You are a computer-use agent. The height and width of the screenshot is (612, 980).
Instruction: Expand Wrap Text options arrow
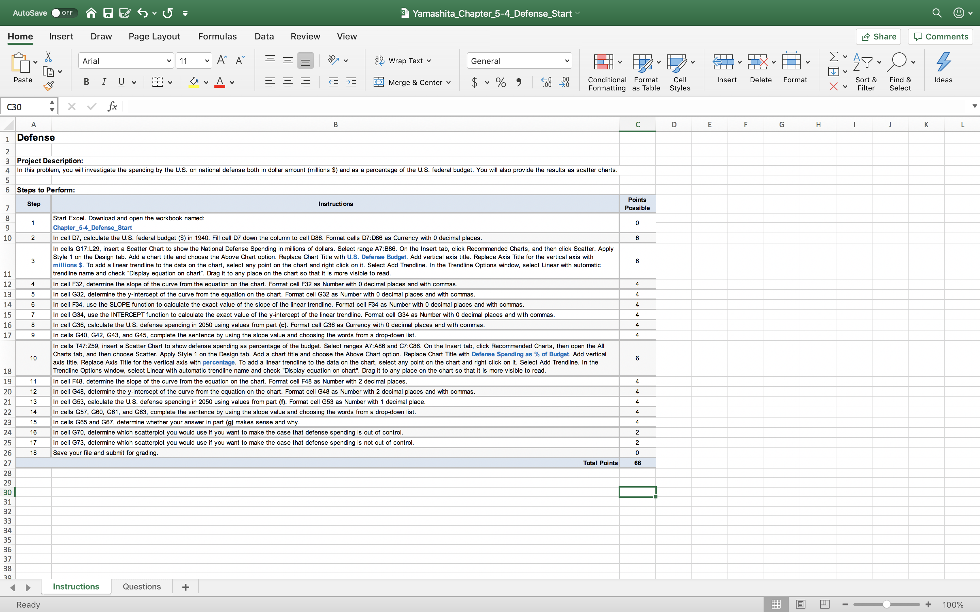click(429, 61)
